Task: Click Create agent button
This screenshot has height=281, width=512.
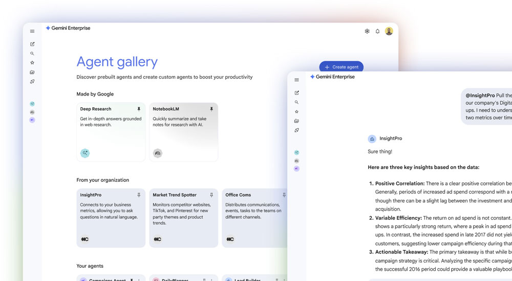Action: pyautogui.click(x=341, y=66)
